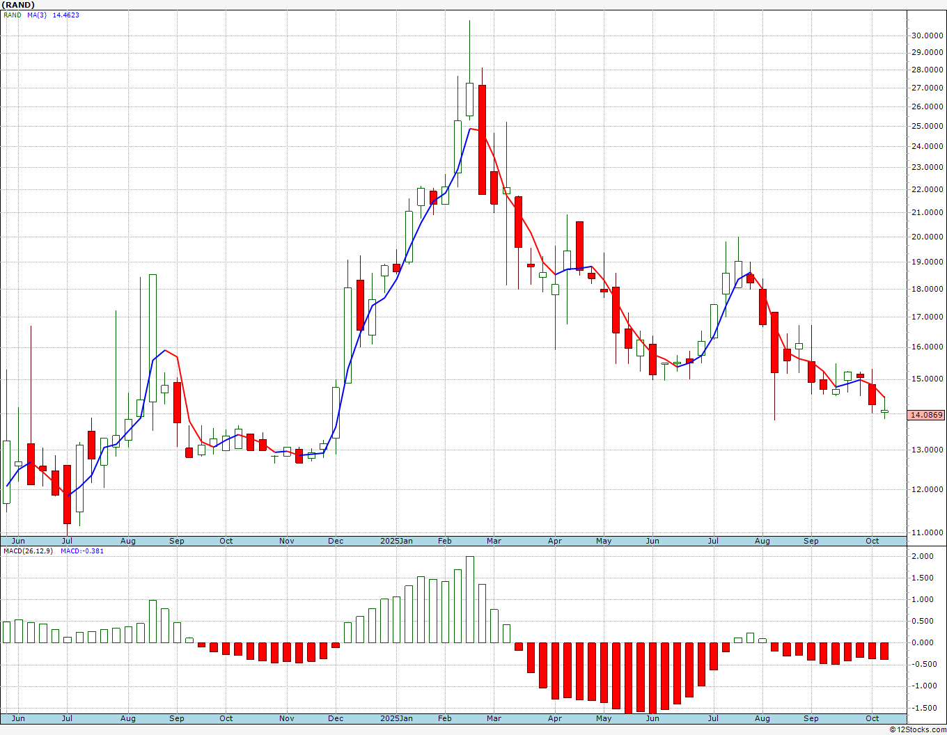Click May on the MACD date axis
This screenshot has height=735, width=947.
[604, 718]
